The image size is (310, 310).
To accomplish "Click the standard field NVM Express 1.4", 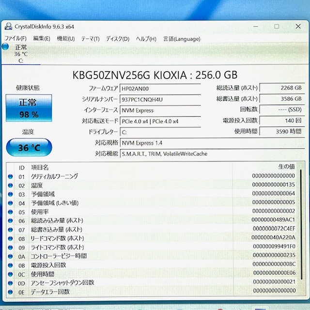I will click(212, 143).
